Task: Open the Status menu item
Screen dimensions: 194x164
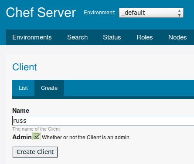Action: [112, 37]
